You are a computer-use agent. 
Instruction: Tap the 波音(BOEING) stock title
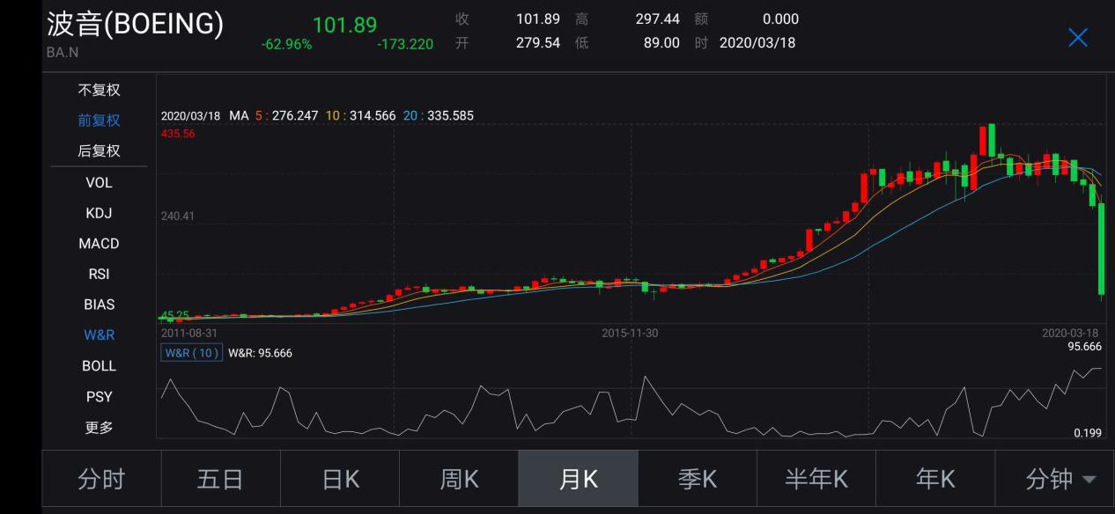135,24
